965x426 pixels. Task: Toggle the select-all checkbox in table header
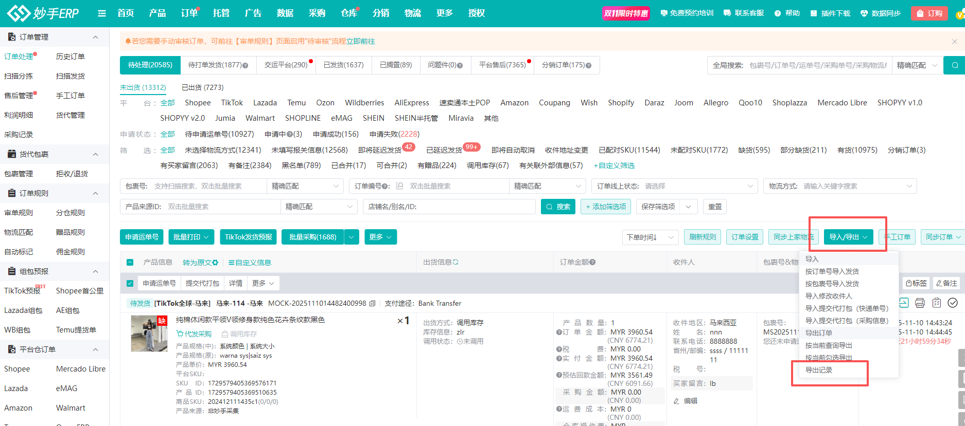point(130,263)
